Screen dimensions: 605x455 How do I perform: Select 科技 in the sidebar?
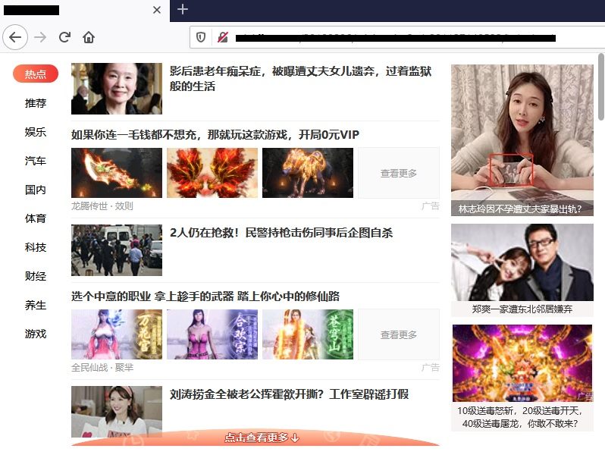[x=36, y=247]
